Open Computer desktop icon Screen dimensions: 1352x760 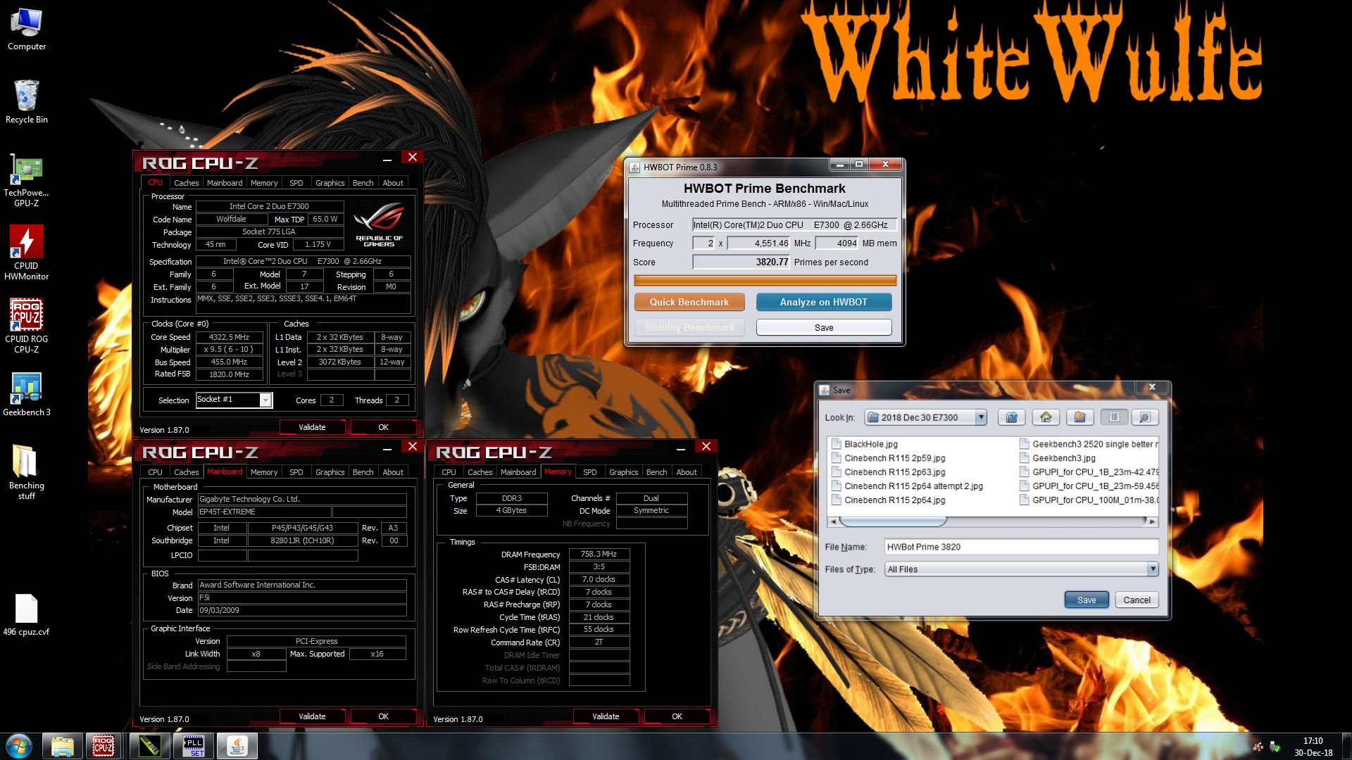coord(27,30)
